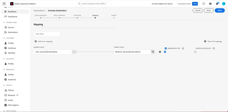Screen dimensions: 228x112
Task: Collapse the Data Science section
Action: (x=4, y=111)
